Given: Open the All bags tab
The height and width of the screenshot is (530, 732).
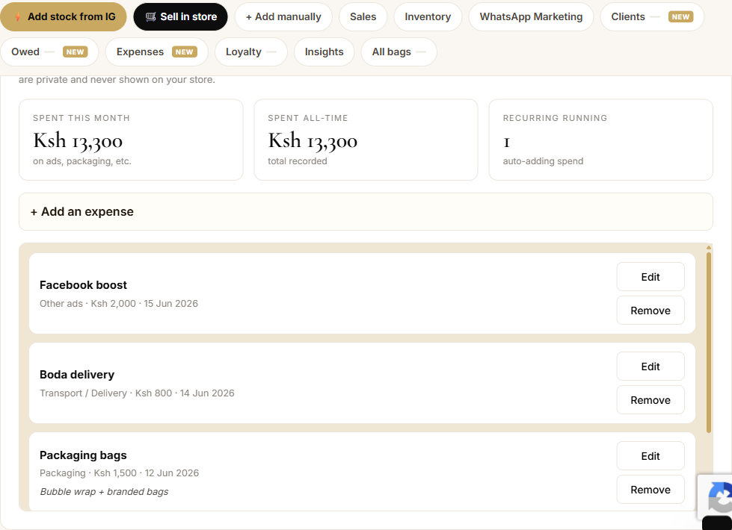Looking at the screenshot, I should [x=399, y=52].
